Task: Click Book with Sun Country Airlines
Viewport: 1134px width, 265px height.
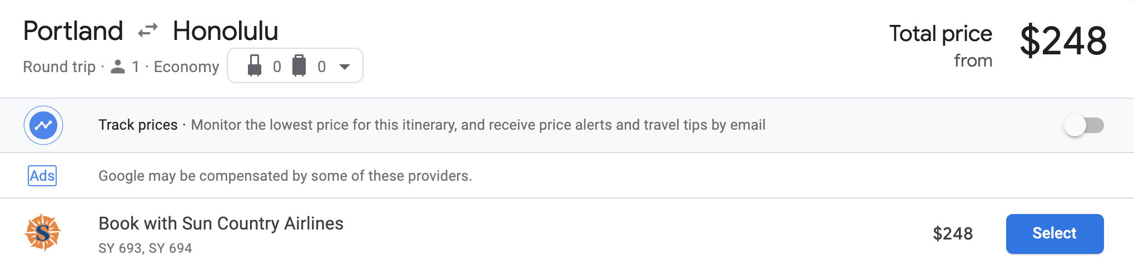Action: point(221,223)
